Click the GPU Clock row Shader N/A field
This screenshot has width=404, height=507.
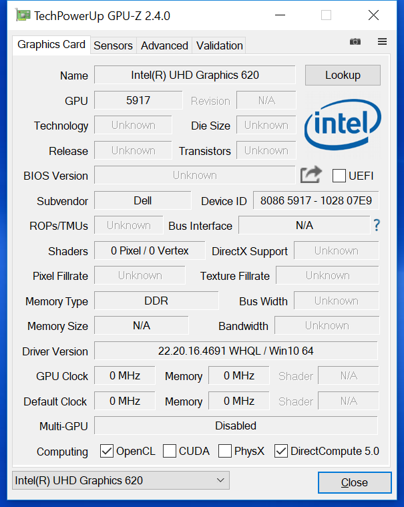coord(349,375)
